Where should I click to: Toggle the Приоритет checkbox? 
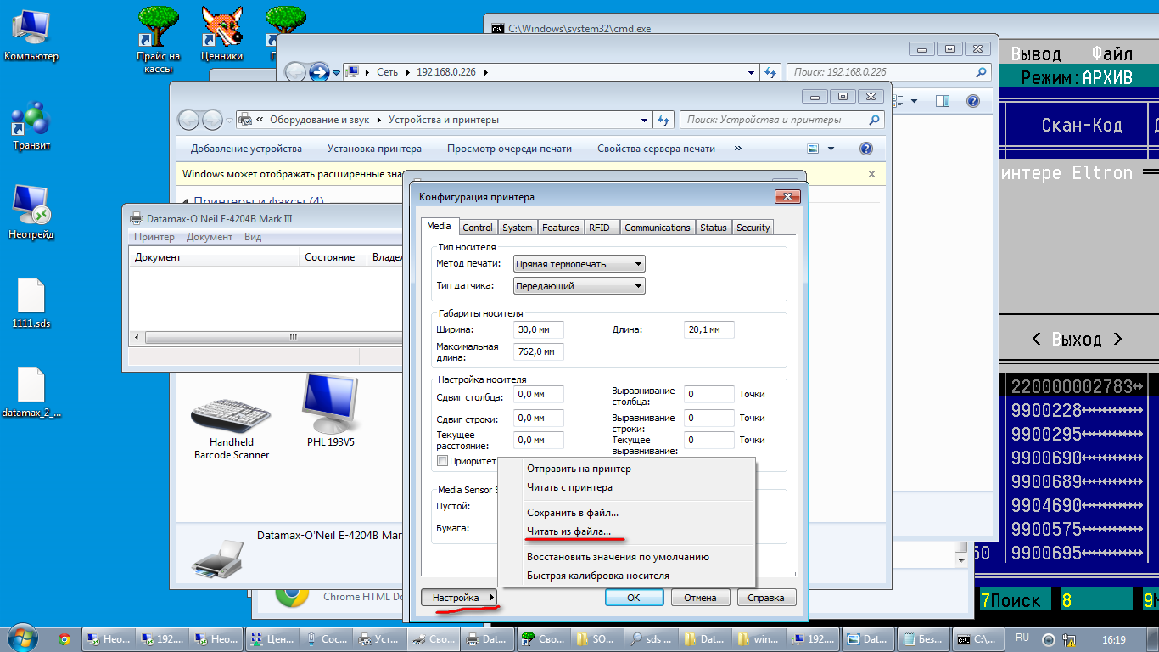(x=442, y=461)
